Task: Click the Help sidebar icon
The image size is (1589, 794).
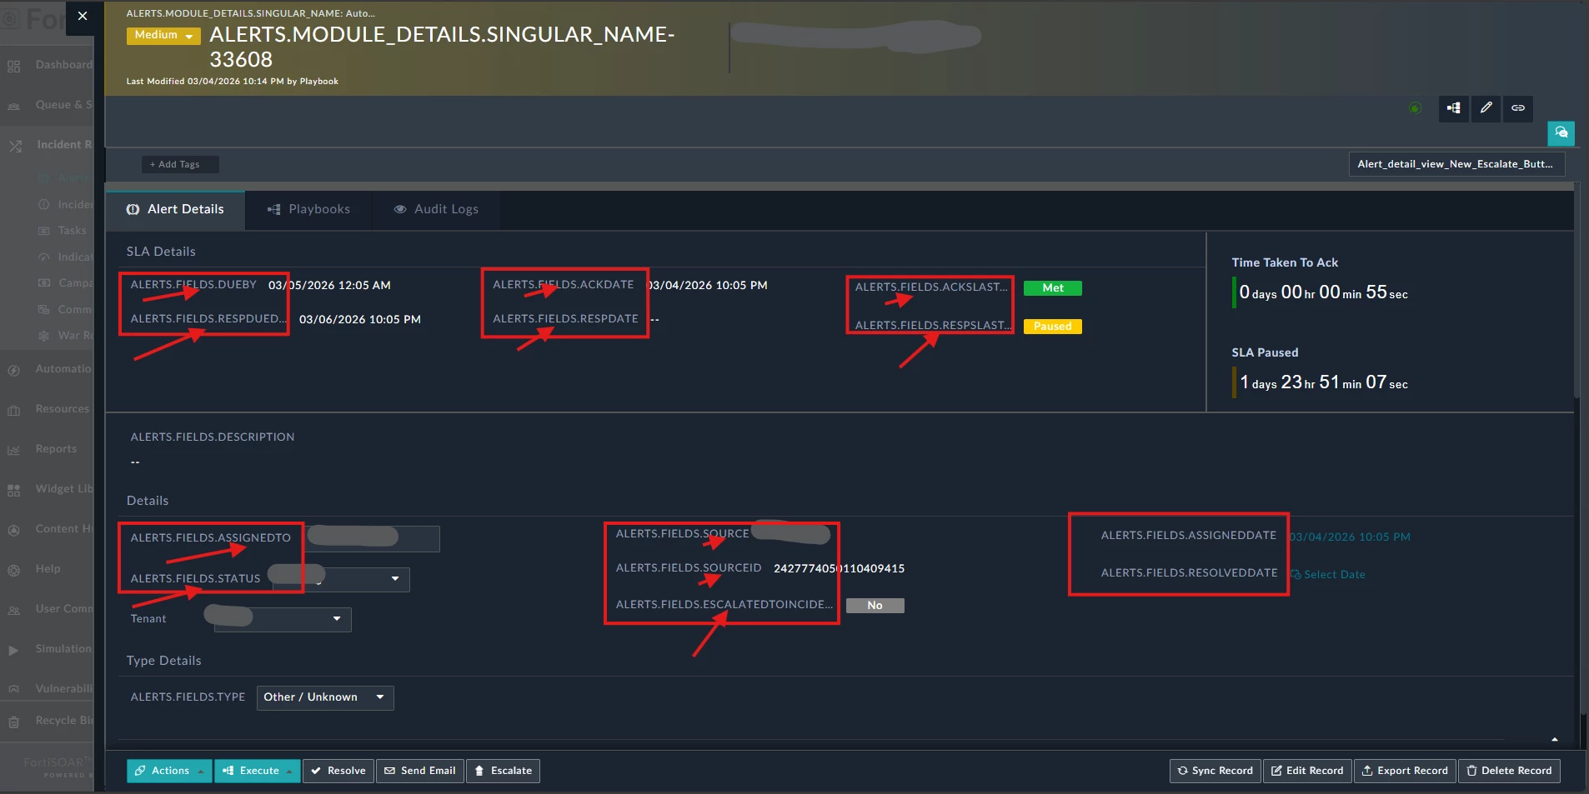Action: (13, 570)
